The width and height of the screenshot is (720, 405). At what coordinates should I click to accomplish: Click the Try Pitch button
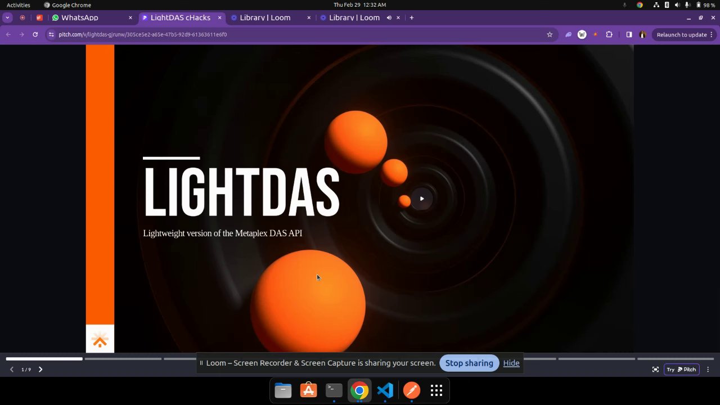tap(682, 370)
